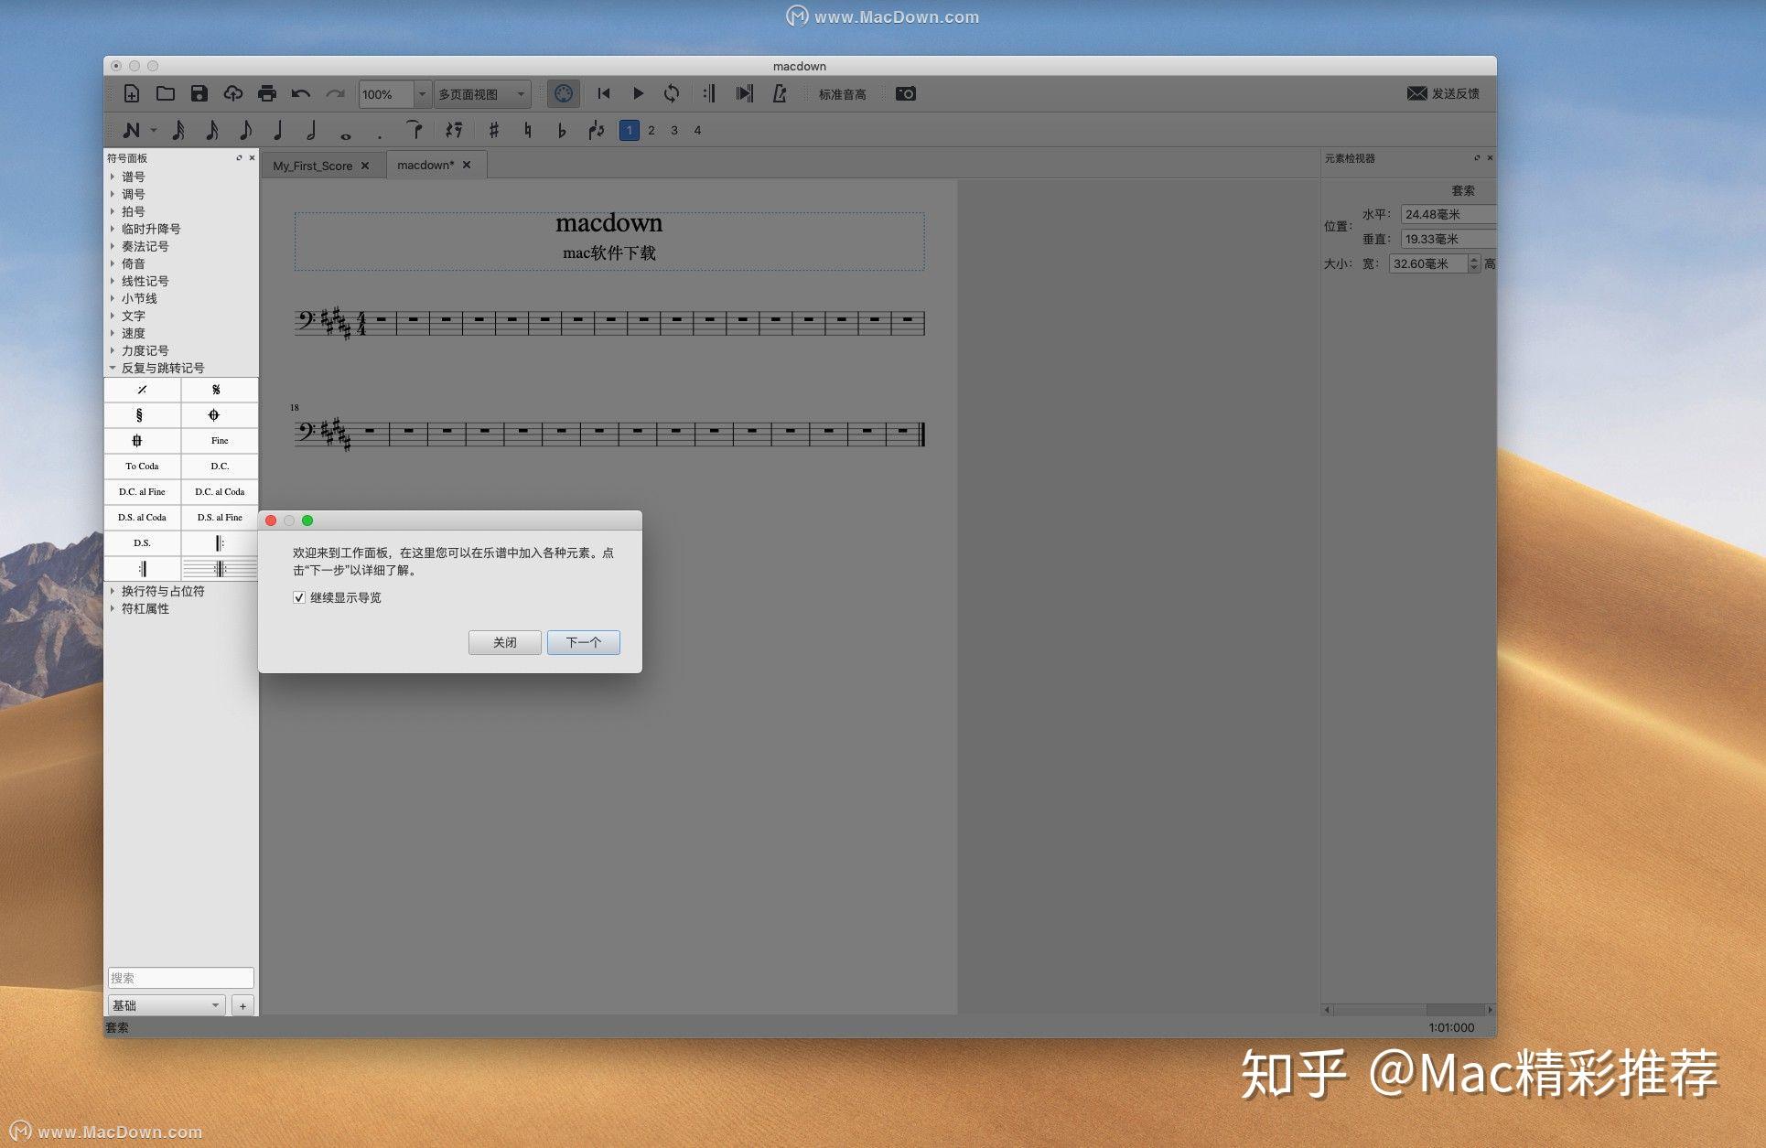Redo the last undone action
This screenshot has width=1766, height=1148.
(335, 93)
